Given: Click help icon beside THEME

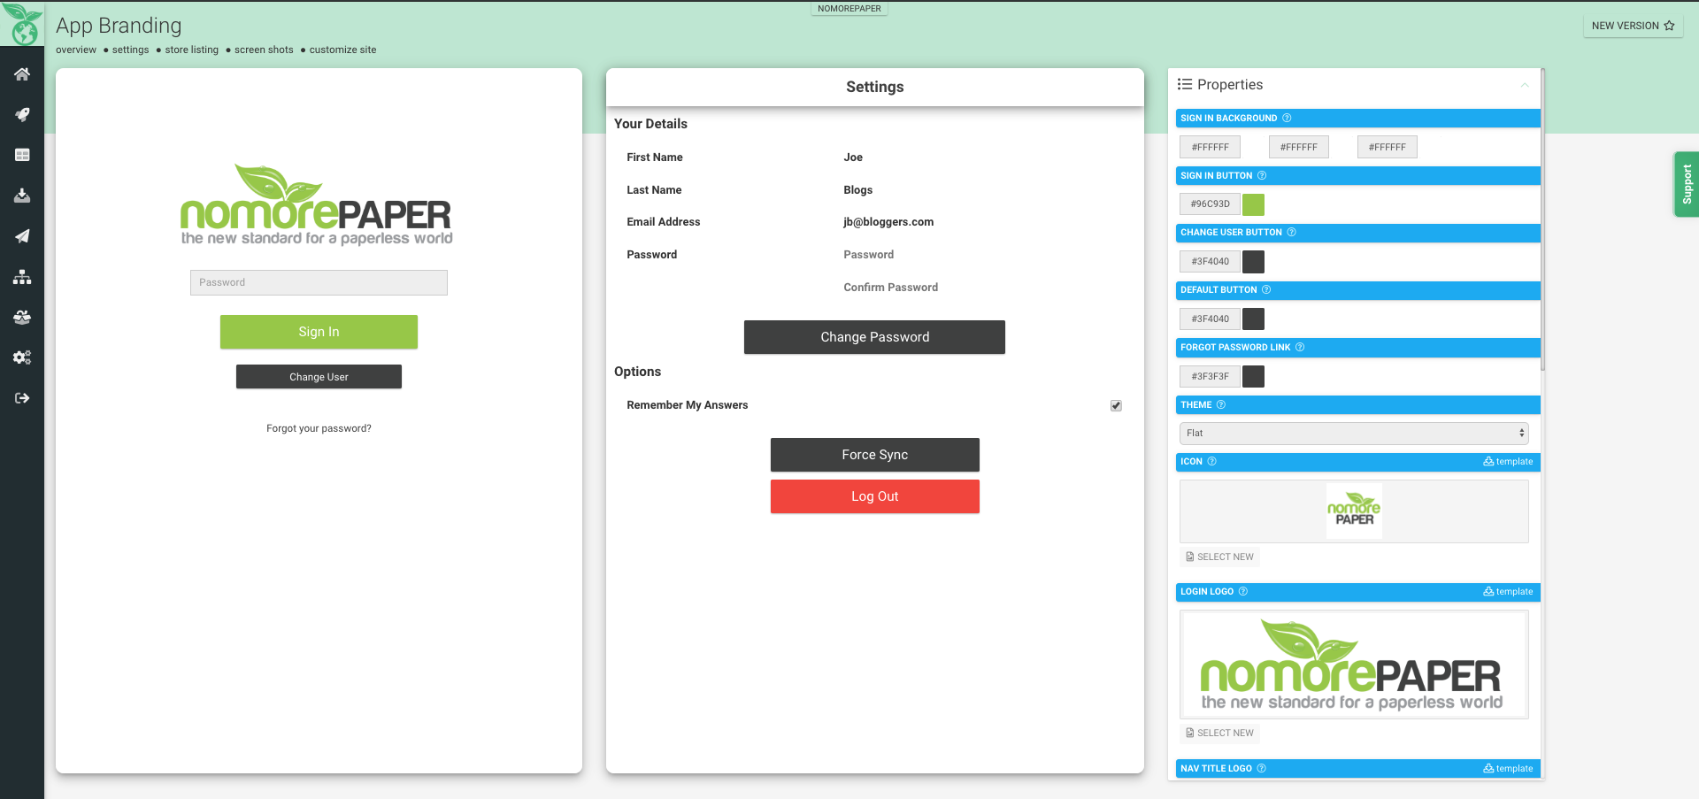Looking at the screenshot, I should click(x=1221, y=404).
